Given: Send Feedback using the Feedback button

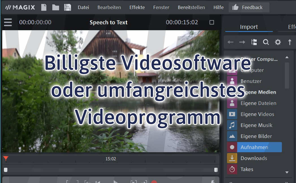Looking at the screenshot, I should click(249, 7).
